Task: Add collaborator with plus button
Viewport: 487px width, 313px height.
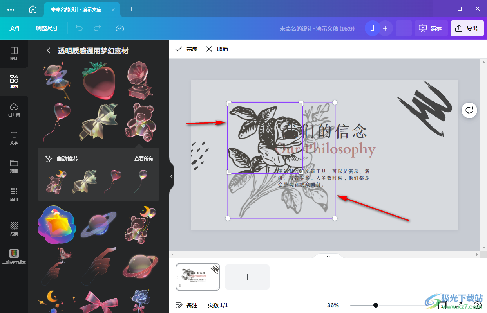Action: [385, 28]
